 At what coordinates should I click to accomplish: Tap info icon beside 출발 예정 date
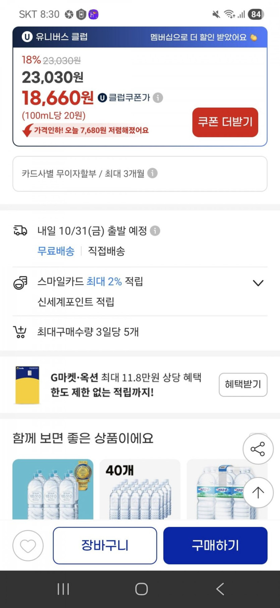pos(155,231)
